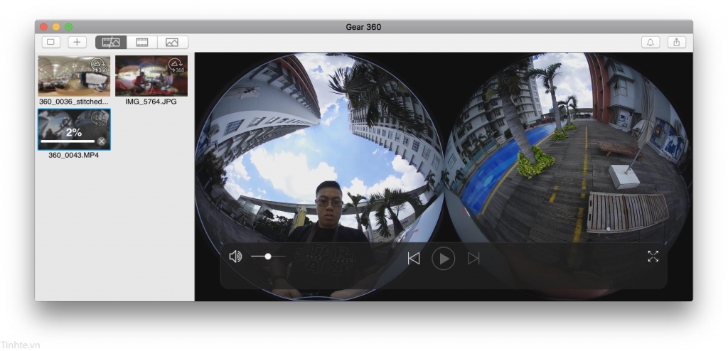Skip to next item
The width and height of the screenshot is (728, 351).
(x=473, y=258)
